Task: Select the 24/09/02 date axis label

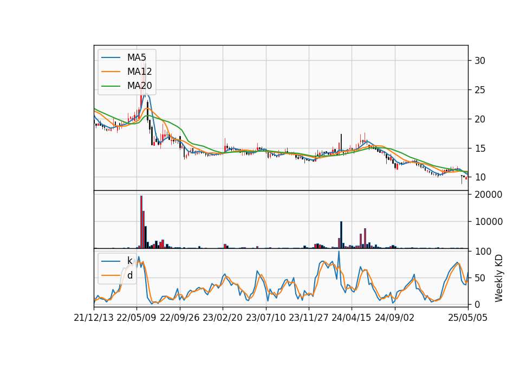Action: [395, 318]
